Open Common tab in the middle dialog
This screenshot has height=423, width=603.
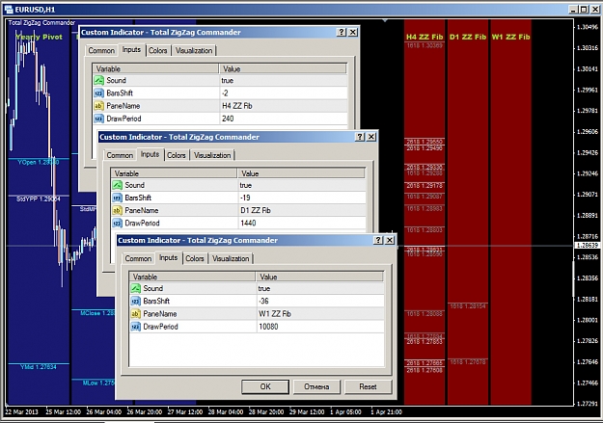coord(120,155)
